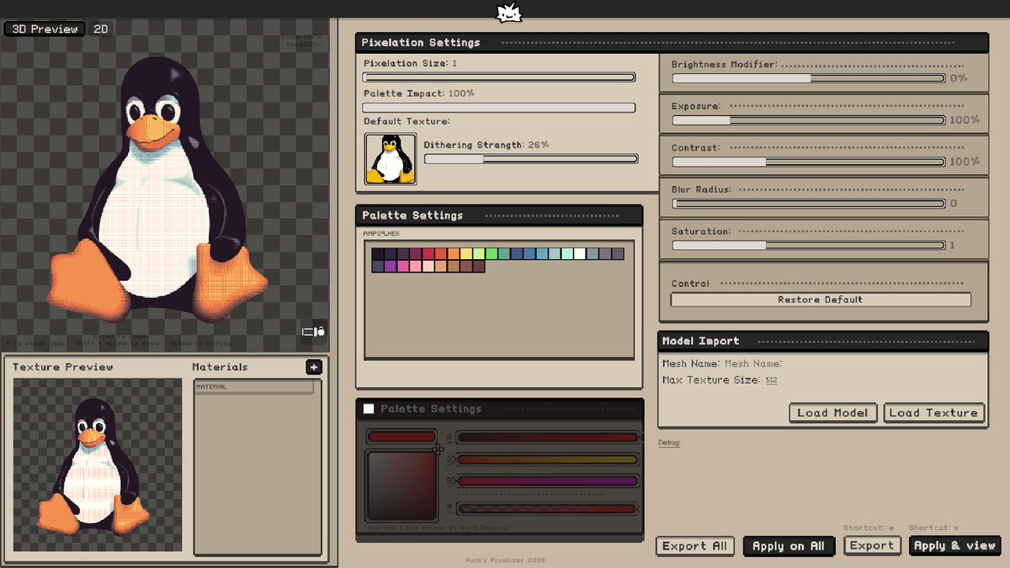
Task: Click Apply & view
Action: coord(954,545)
